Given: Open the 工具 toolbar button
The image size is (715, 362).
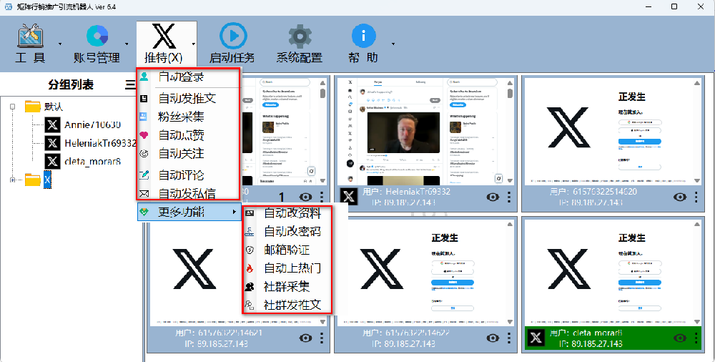Looking at the screenshot, I should tap(30, 44).
